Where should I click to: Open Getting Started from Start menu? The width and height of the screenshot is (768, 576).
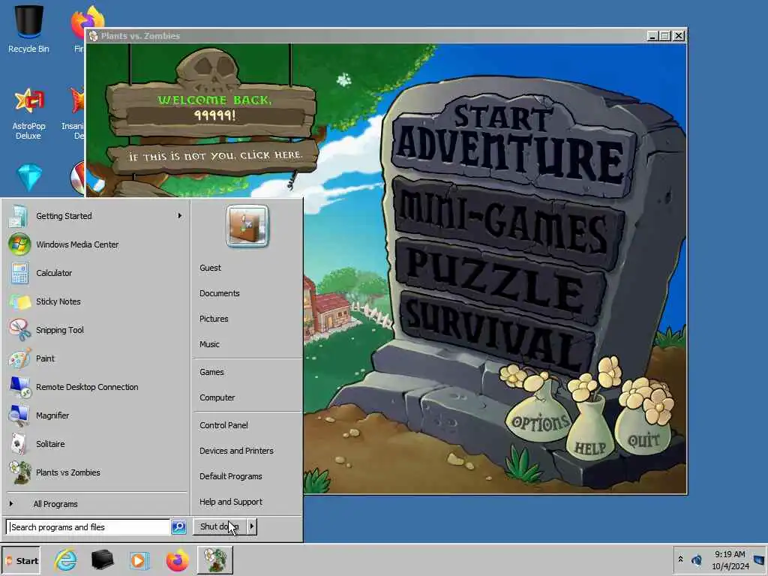click(x=96, y=216)
